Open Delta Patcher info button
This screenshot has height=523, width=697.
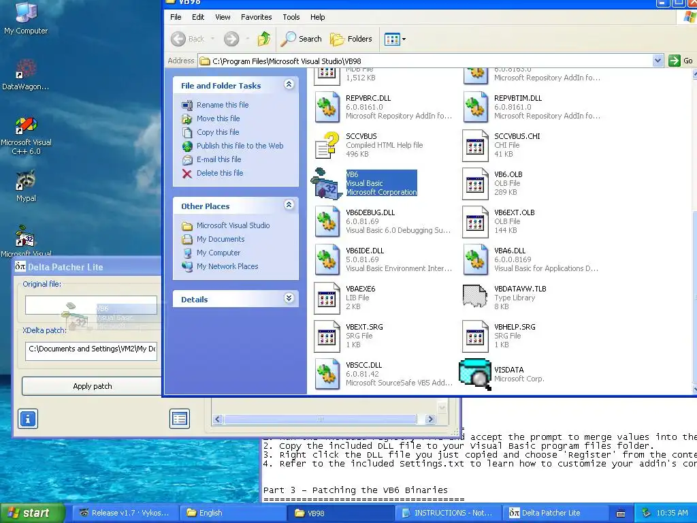click(x=27, y=419)
